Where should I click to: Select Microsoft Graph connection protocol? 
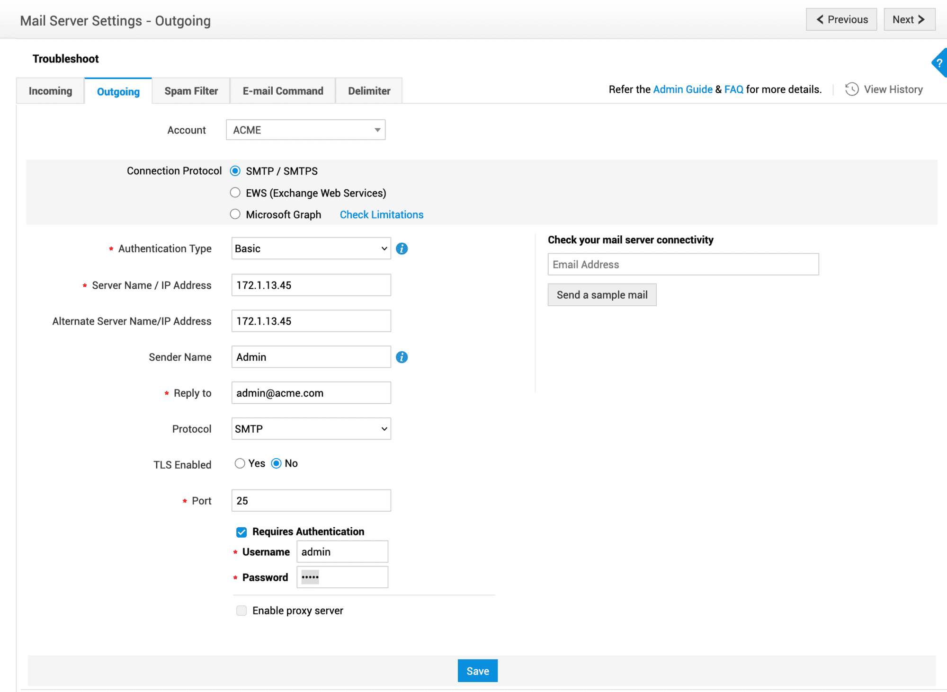[x=235, y=214]
